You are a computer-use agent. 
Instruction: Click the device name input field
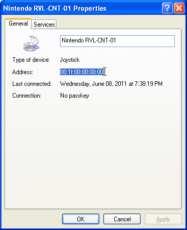(117, 41)
